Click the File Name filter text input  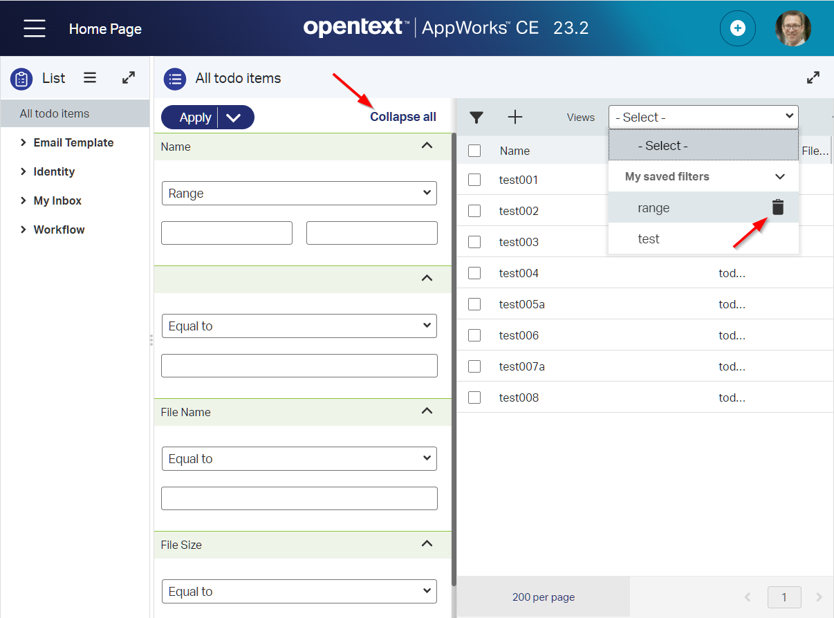[x=299, y=498]
